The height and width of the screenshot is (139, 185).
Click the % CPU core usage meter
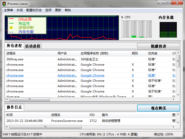click(137, 29)
